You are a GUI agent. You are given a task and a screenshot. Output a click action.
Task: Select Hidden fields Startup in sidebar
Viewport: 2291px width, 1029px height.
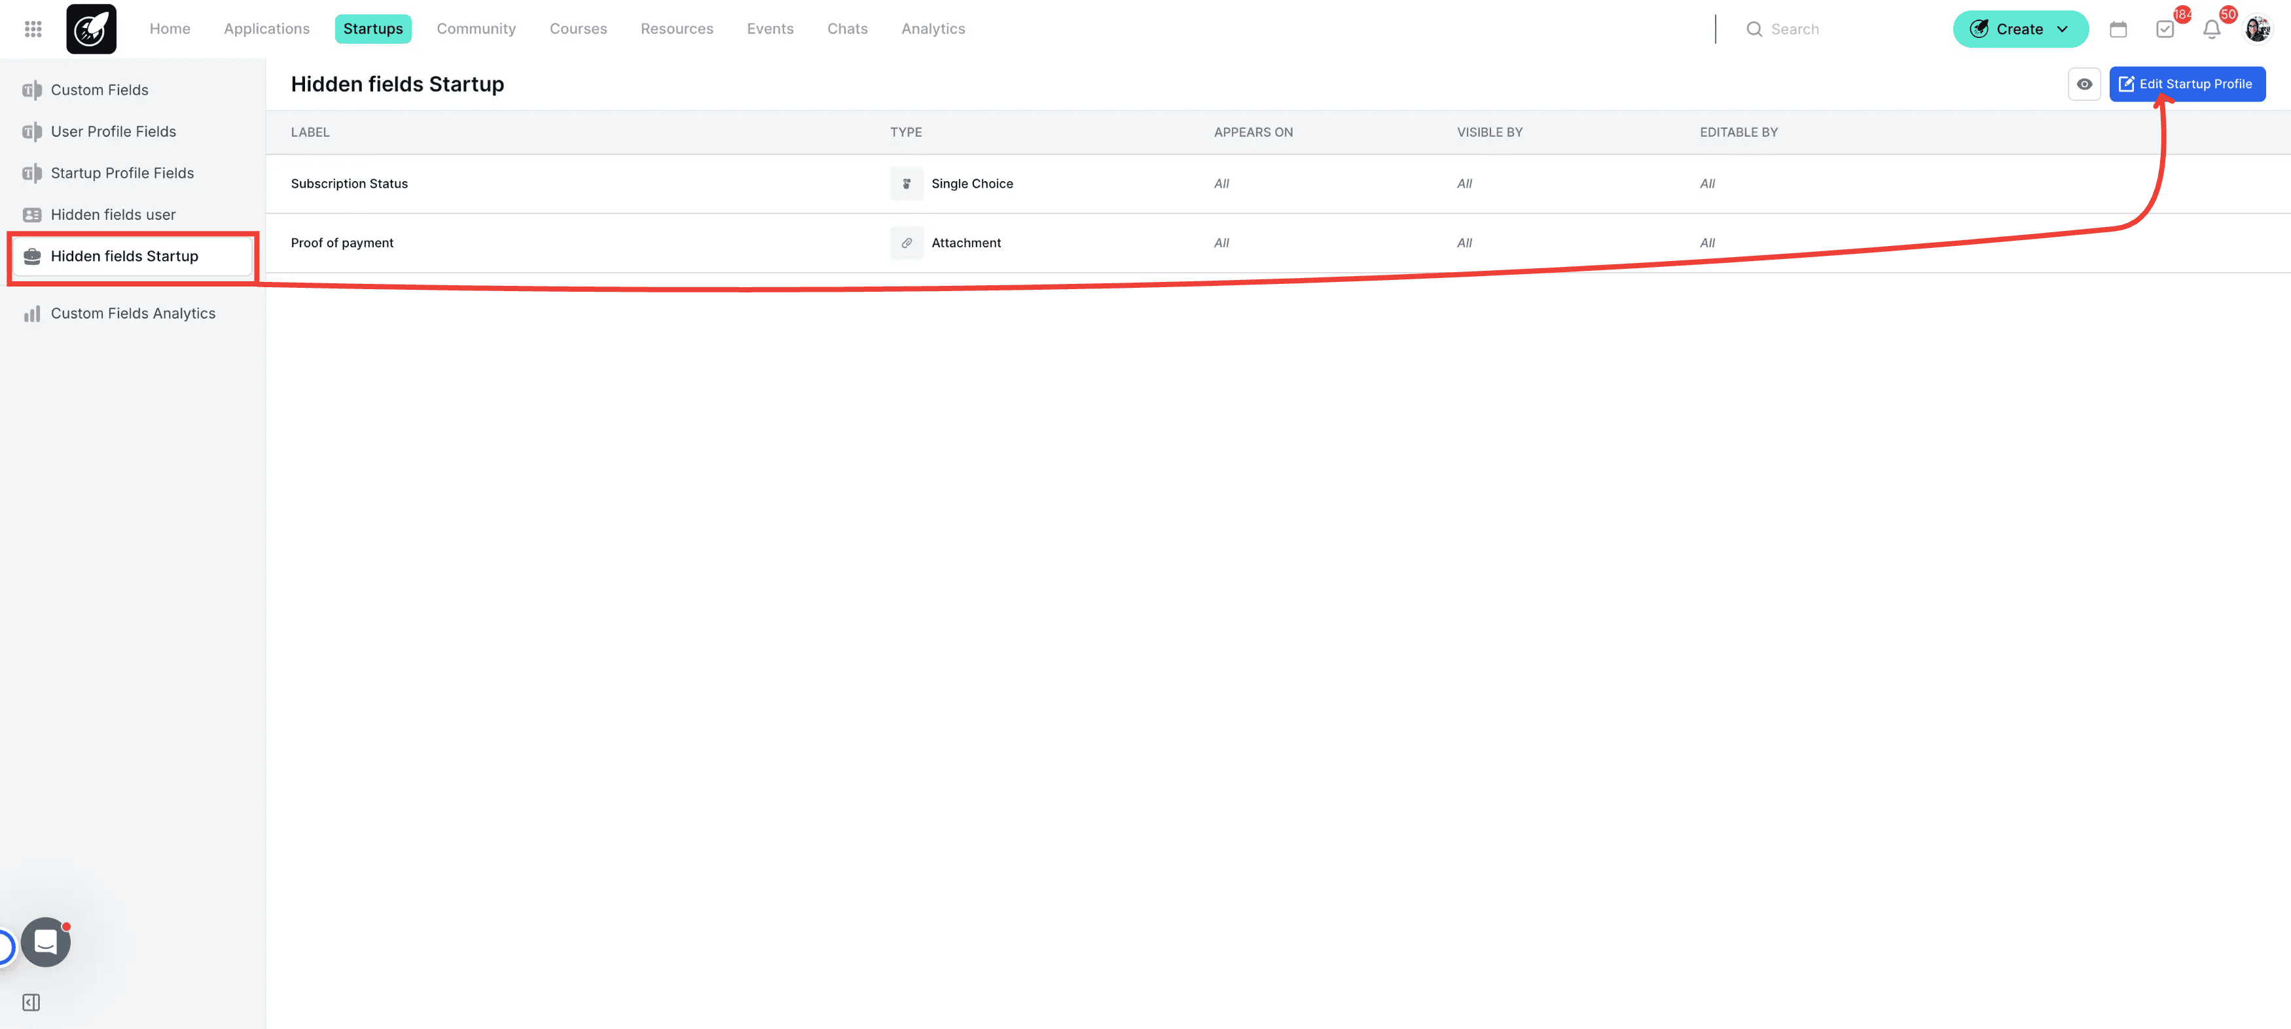pyautogui.click(x=134, y=256)
